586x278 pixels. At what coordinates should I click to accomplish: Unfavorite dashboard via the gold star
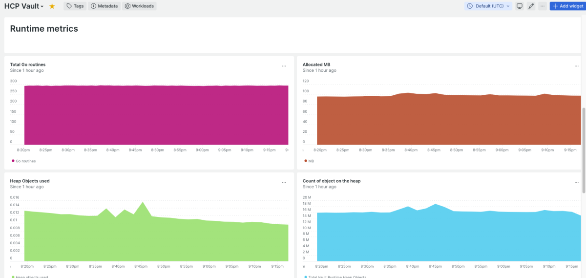pos(52,6)
